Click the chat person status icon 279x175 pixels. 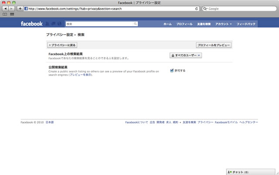pyautogui.click(x=230, y=172)
